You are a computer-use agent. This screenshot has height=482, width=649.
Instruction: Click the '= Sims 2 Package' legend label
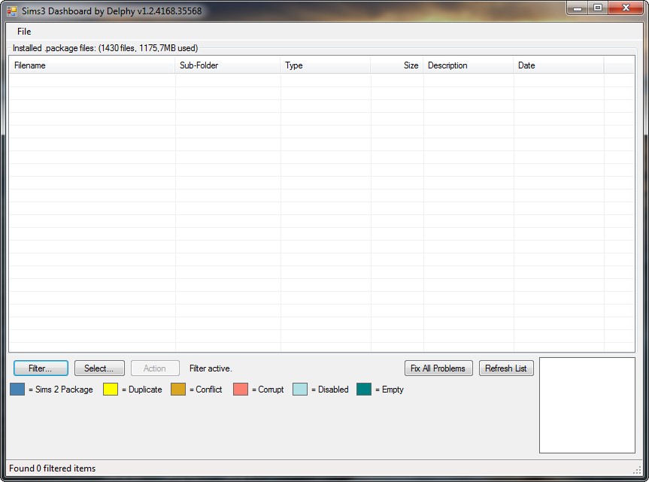pos(61,390)
